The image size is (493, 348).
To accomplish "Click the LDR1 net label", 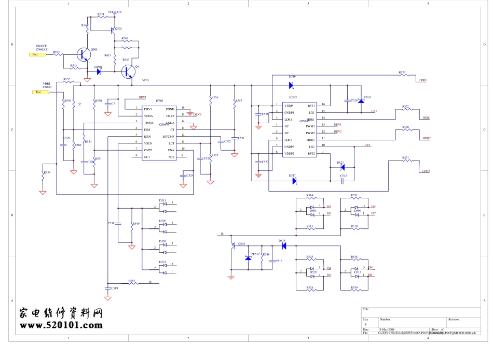I will (x=422, y=81).
